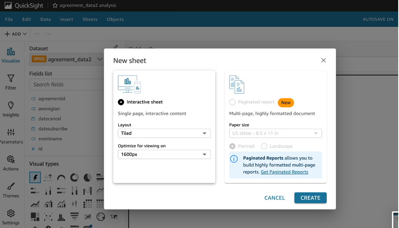Choose Landscape orientation radio button
Viewport: 399px width, 228px height.
coord(264,146)
